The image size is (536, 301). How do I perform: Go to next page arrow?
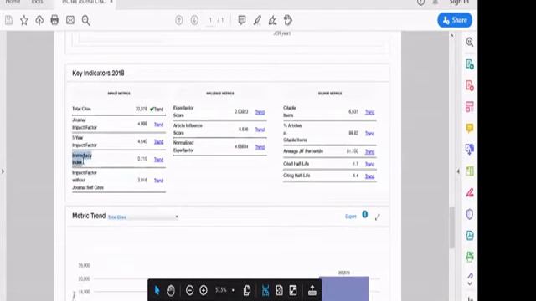pos(194,20)
